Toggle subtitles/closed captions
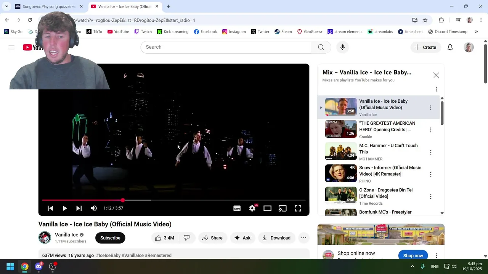 coord(237,208)
